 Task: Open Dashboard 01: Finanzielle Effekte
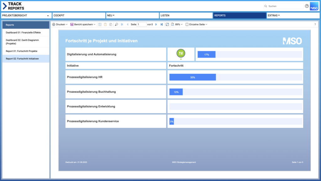(23, 33)
